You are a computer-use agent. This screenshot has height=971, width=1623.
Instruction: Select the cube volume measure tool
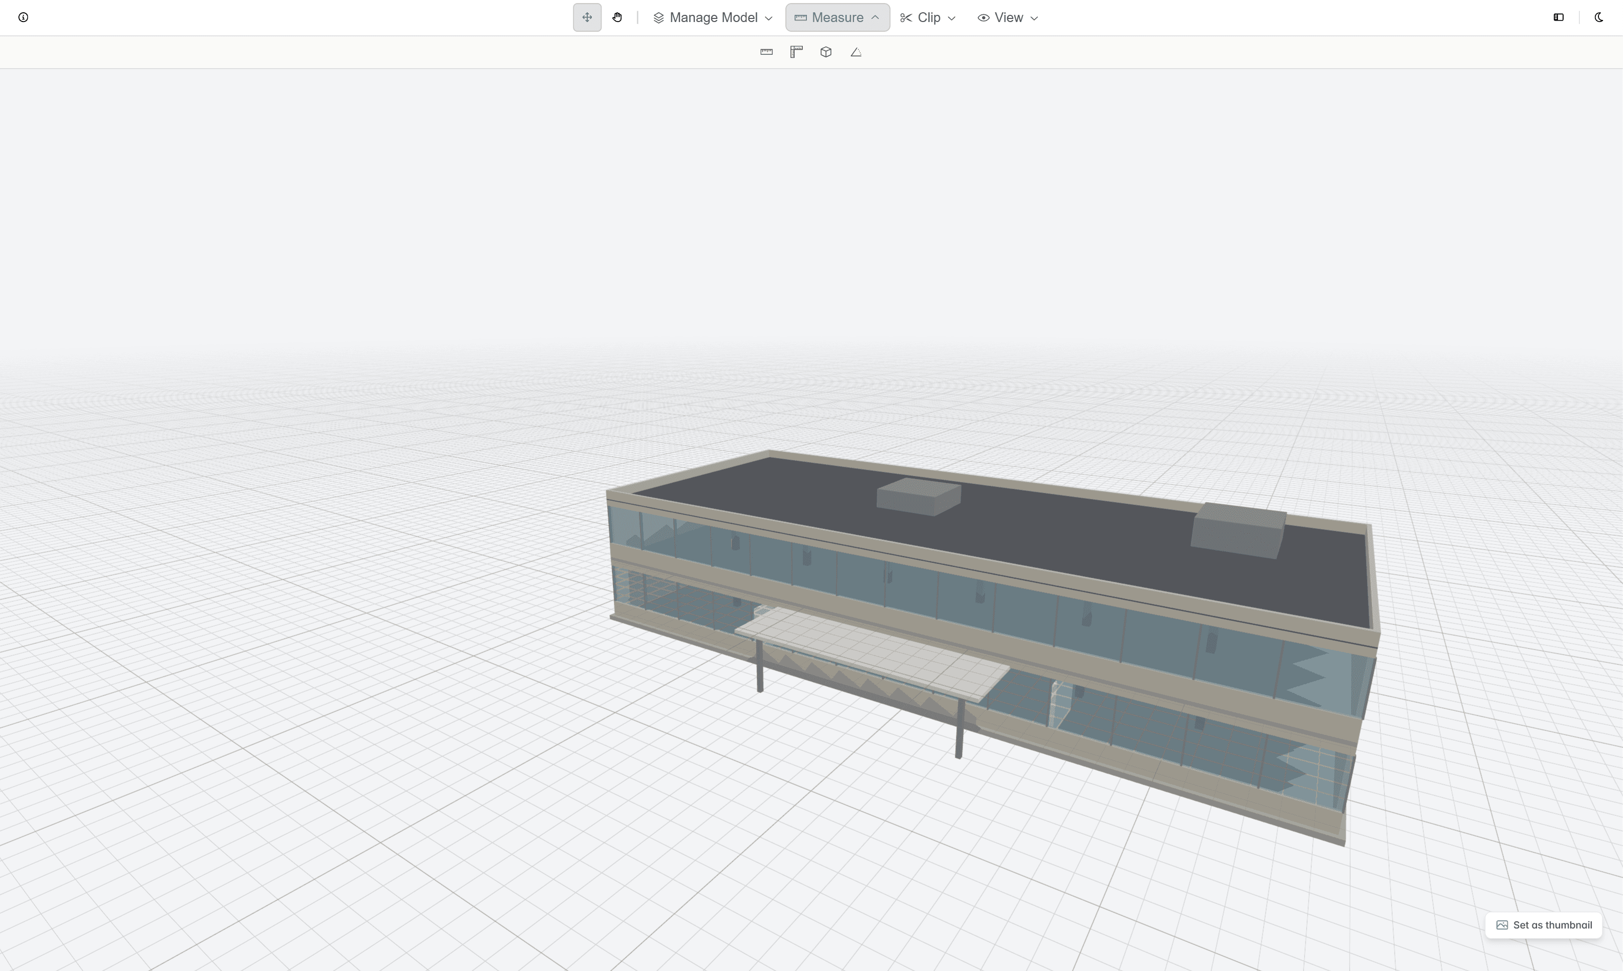pyautogui.click(x=825, y=52)
